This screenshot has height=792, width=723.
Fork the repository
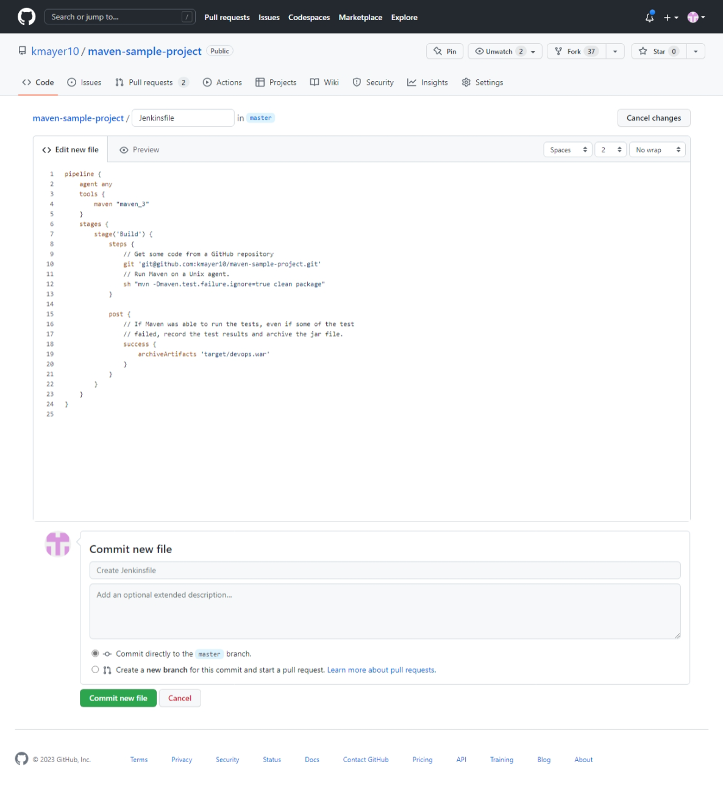tap(577, 51)
